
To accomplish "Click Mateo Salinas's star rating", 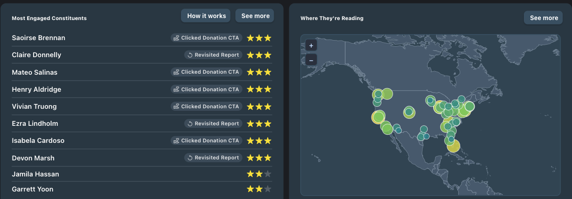I will click(x=259, y=72).
